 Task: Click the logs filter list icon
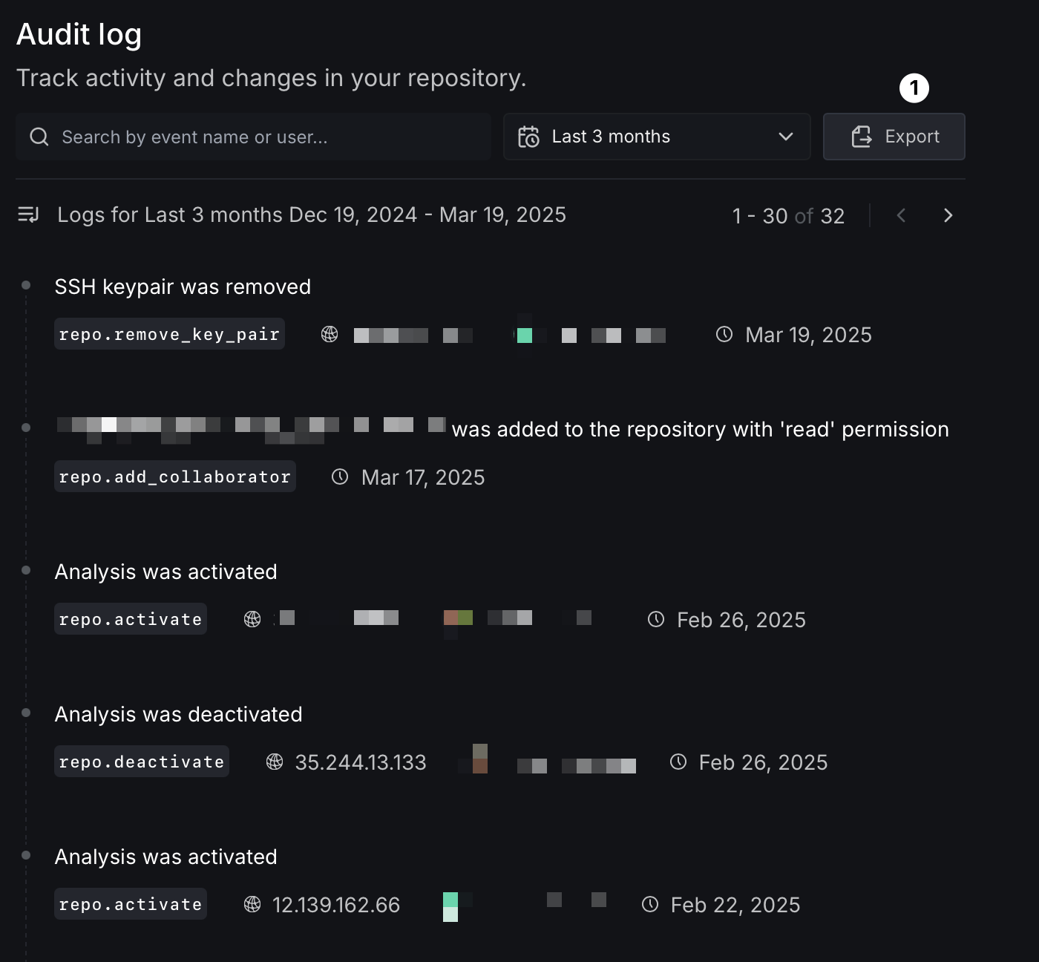tap(28, 215)
